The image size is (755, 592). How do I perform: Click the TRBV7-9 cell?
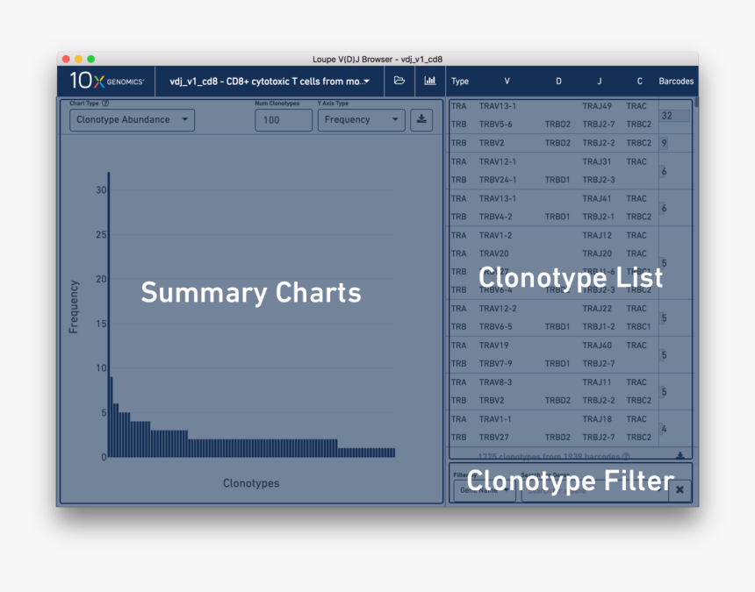(495, 364)
